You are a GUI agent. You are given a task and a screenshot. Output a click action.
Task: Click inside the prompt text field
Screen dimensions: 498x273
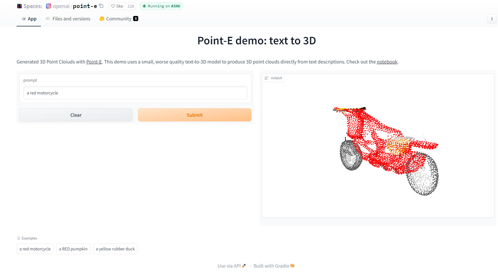point(135,93)
